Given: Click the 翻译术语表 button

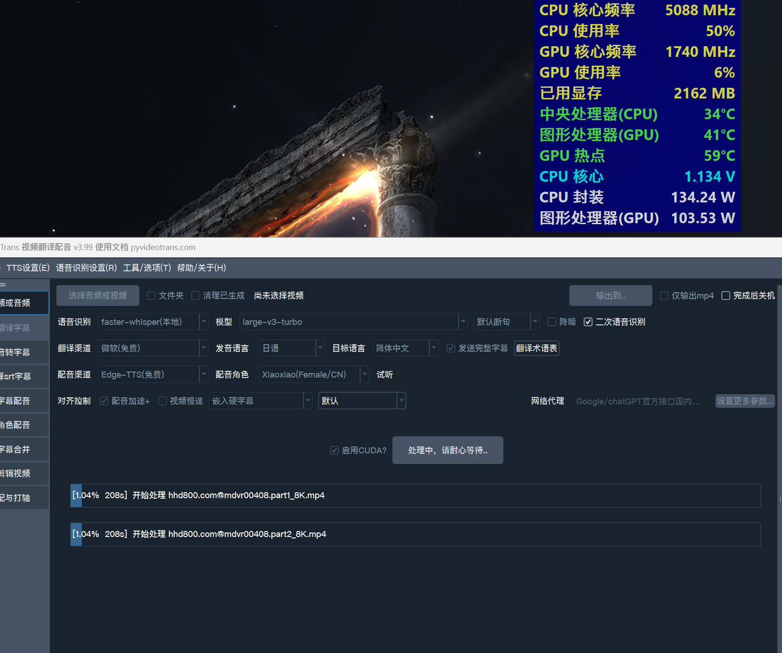Looking at the screenshot, I should [537, 348].
